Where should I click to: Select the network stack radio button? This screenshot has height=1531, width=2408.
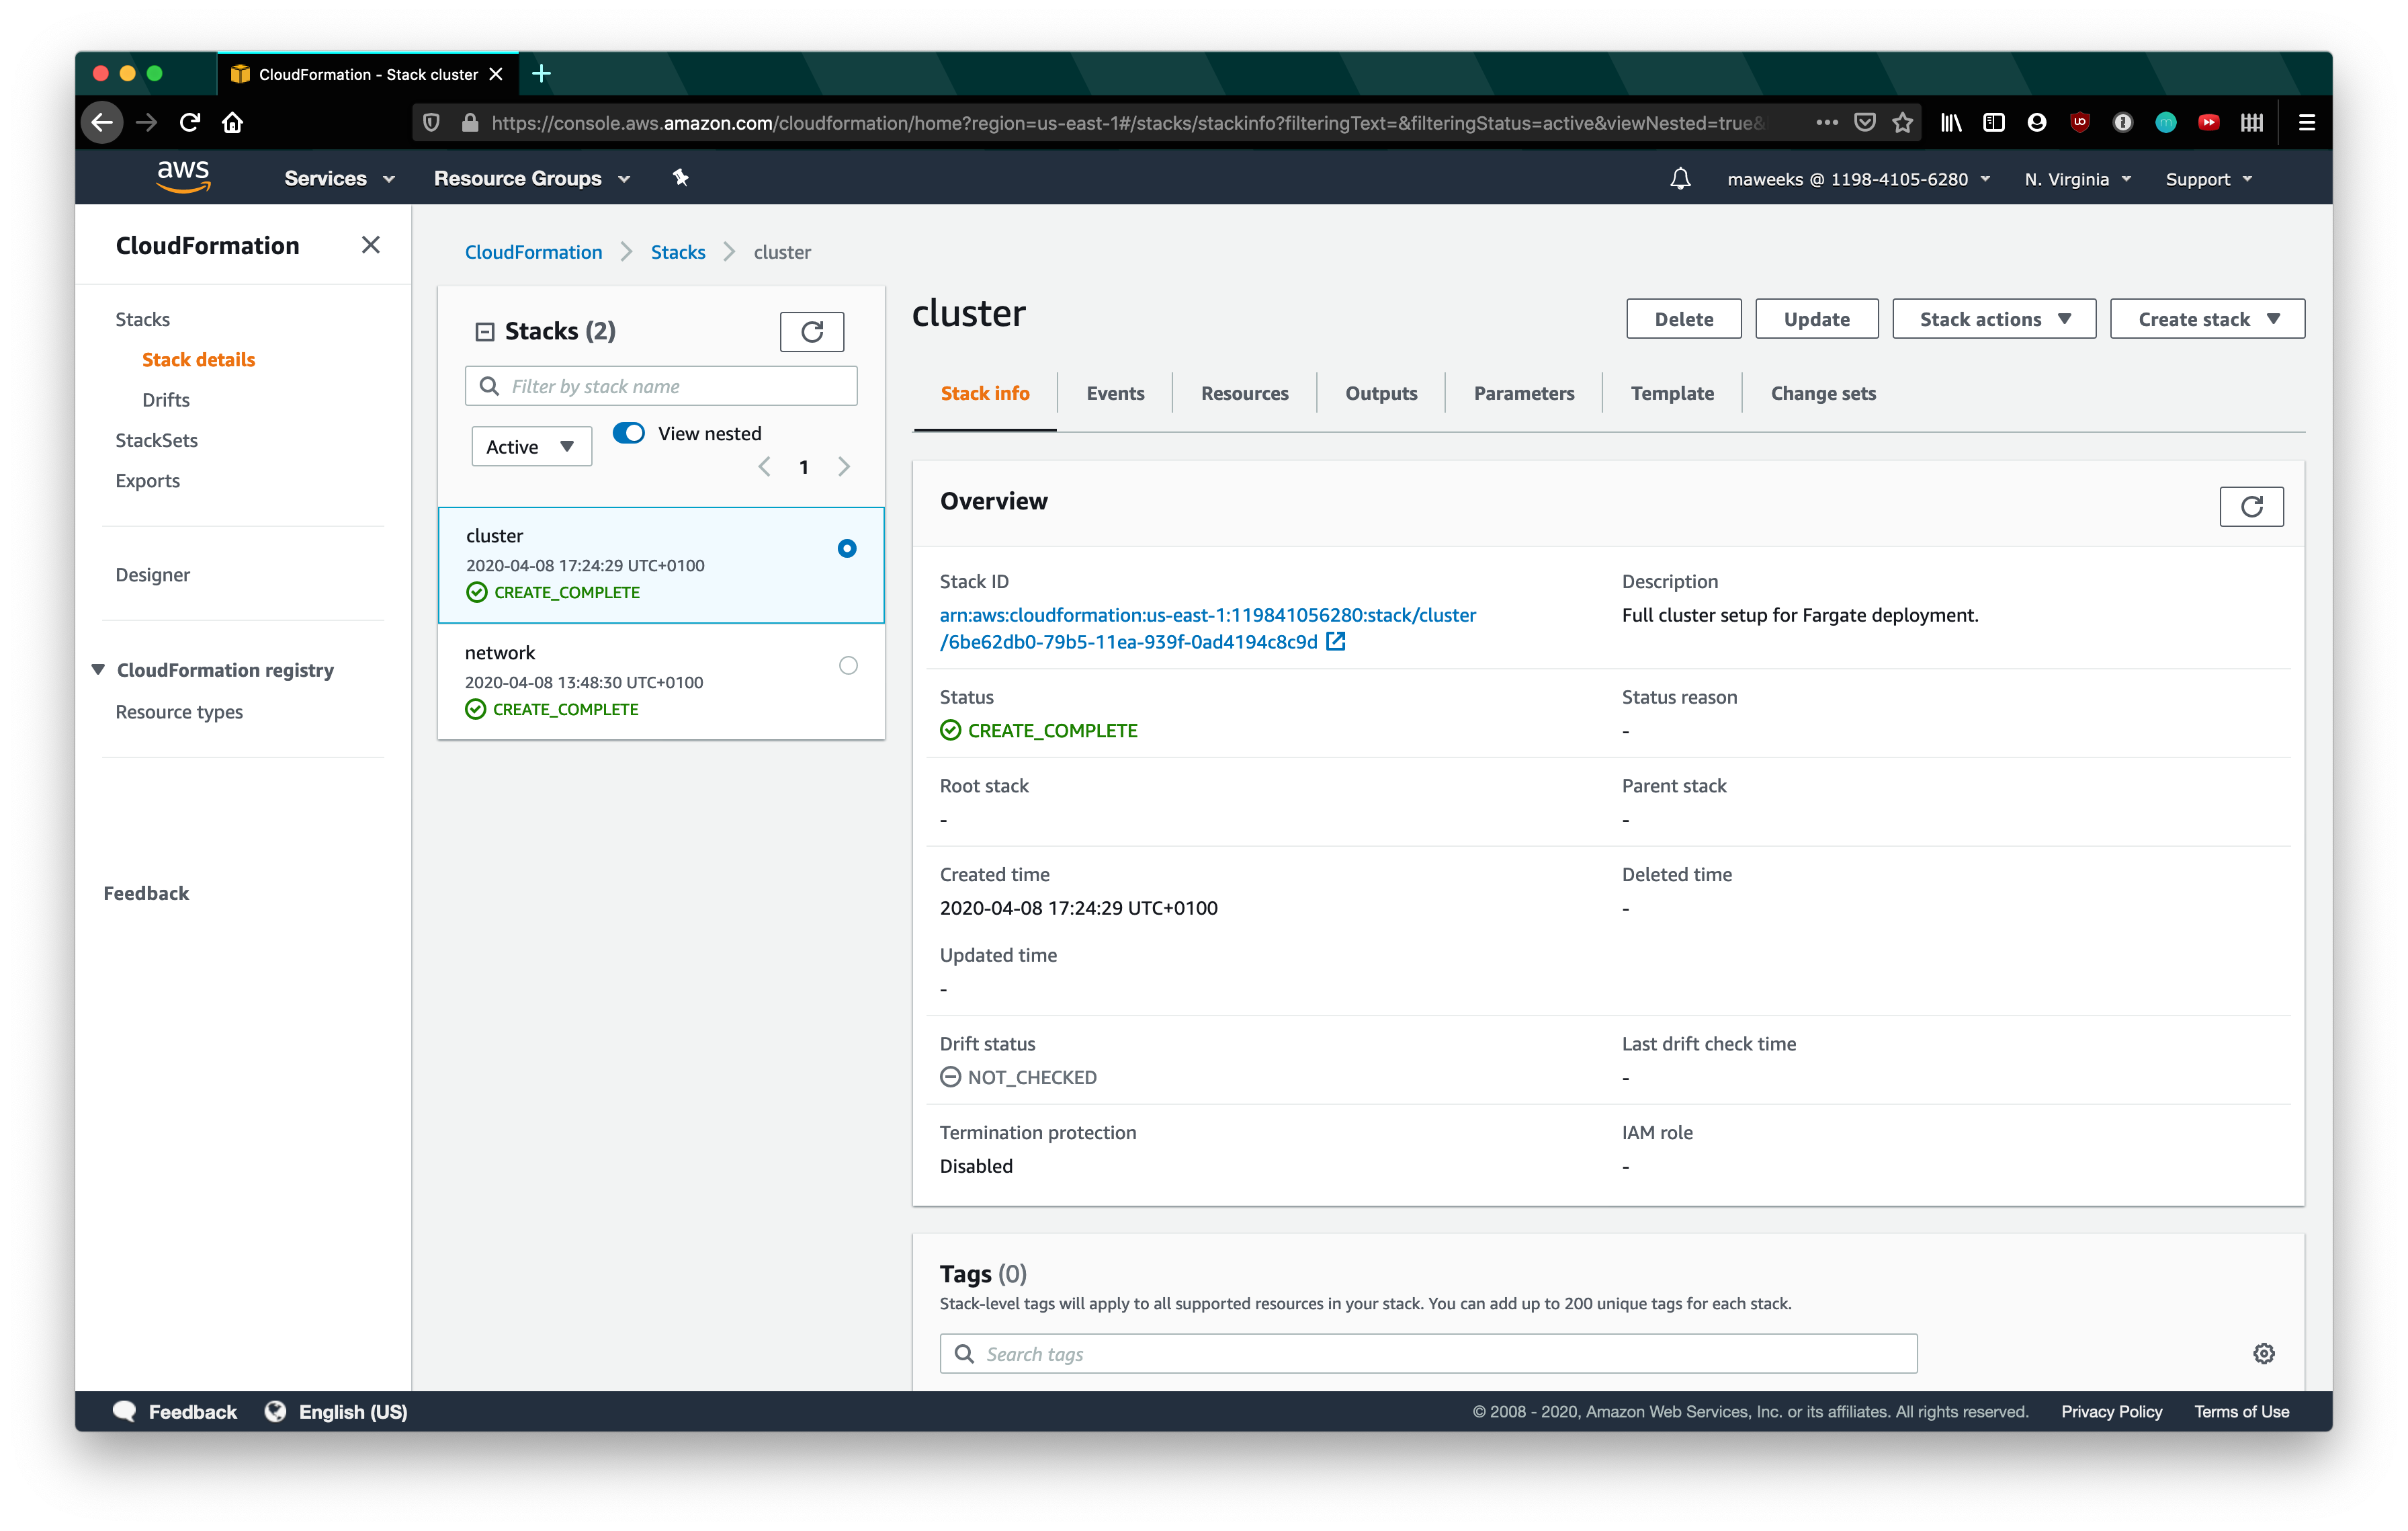tap(848, 665)
